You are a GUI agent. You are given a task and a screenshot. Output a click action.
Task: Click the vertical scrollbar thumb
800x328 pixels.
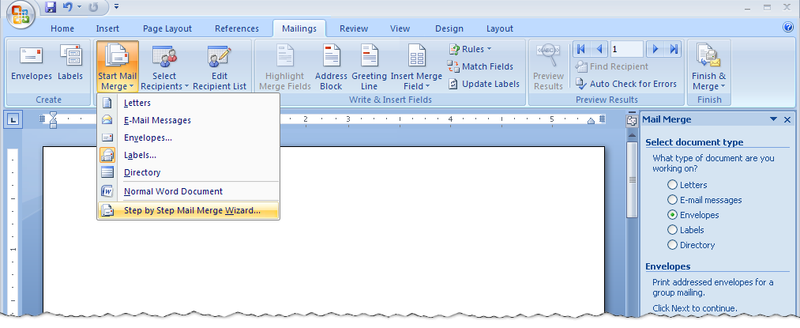point(632,180)
